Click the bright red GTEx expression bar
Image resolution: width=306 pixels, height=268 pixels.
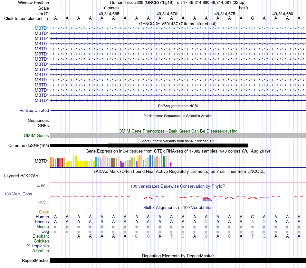point(62,162)
